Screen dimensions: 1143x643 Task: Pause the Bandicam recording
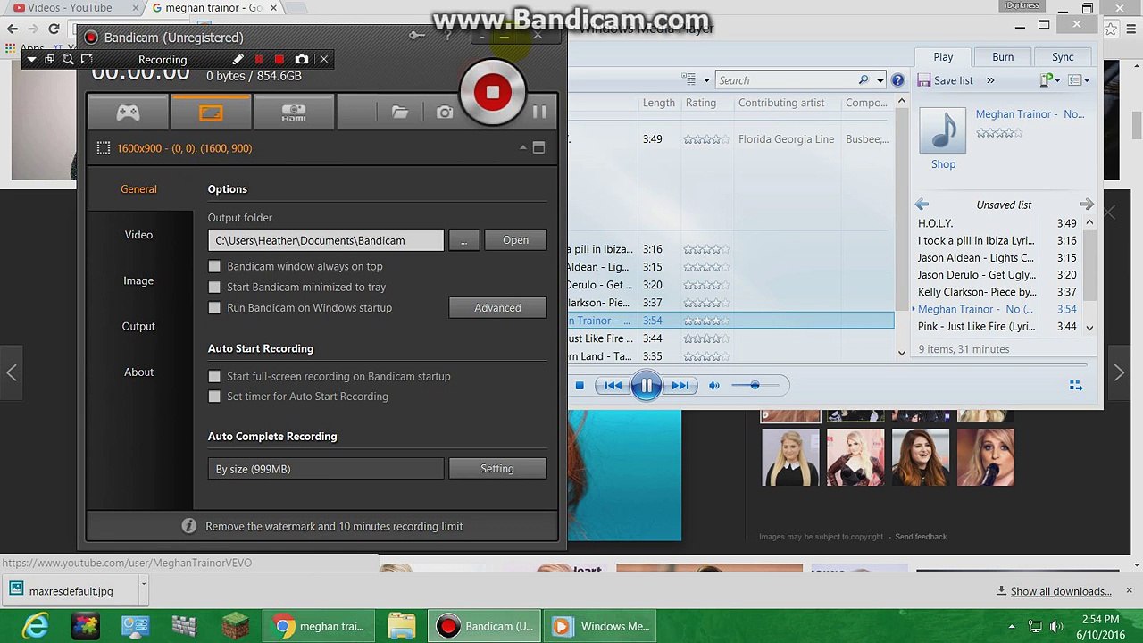(x=539, y=112)
